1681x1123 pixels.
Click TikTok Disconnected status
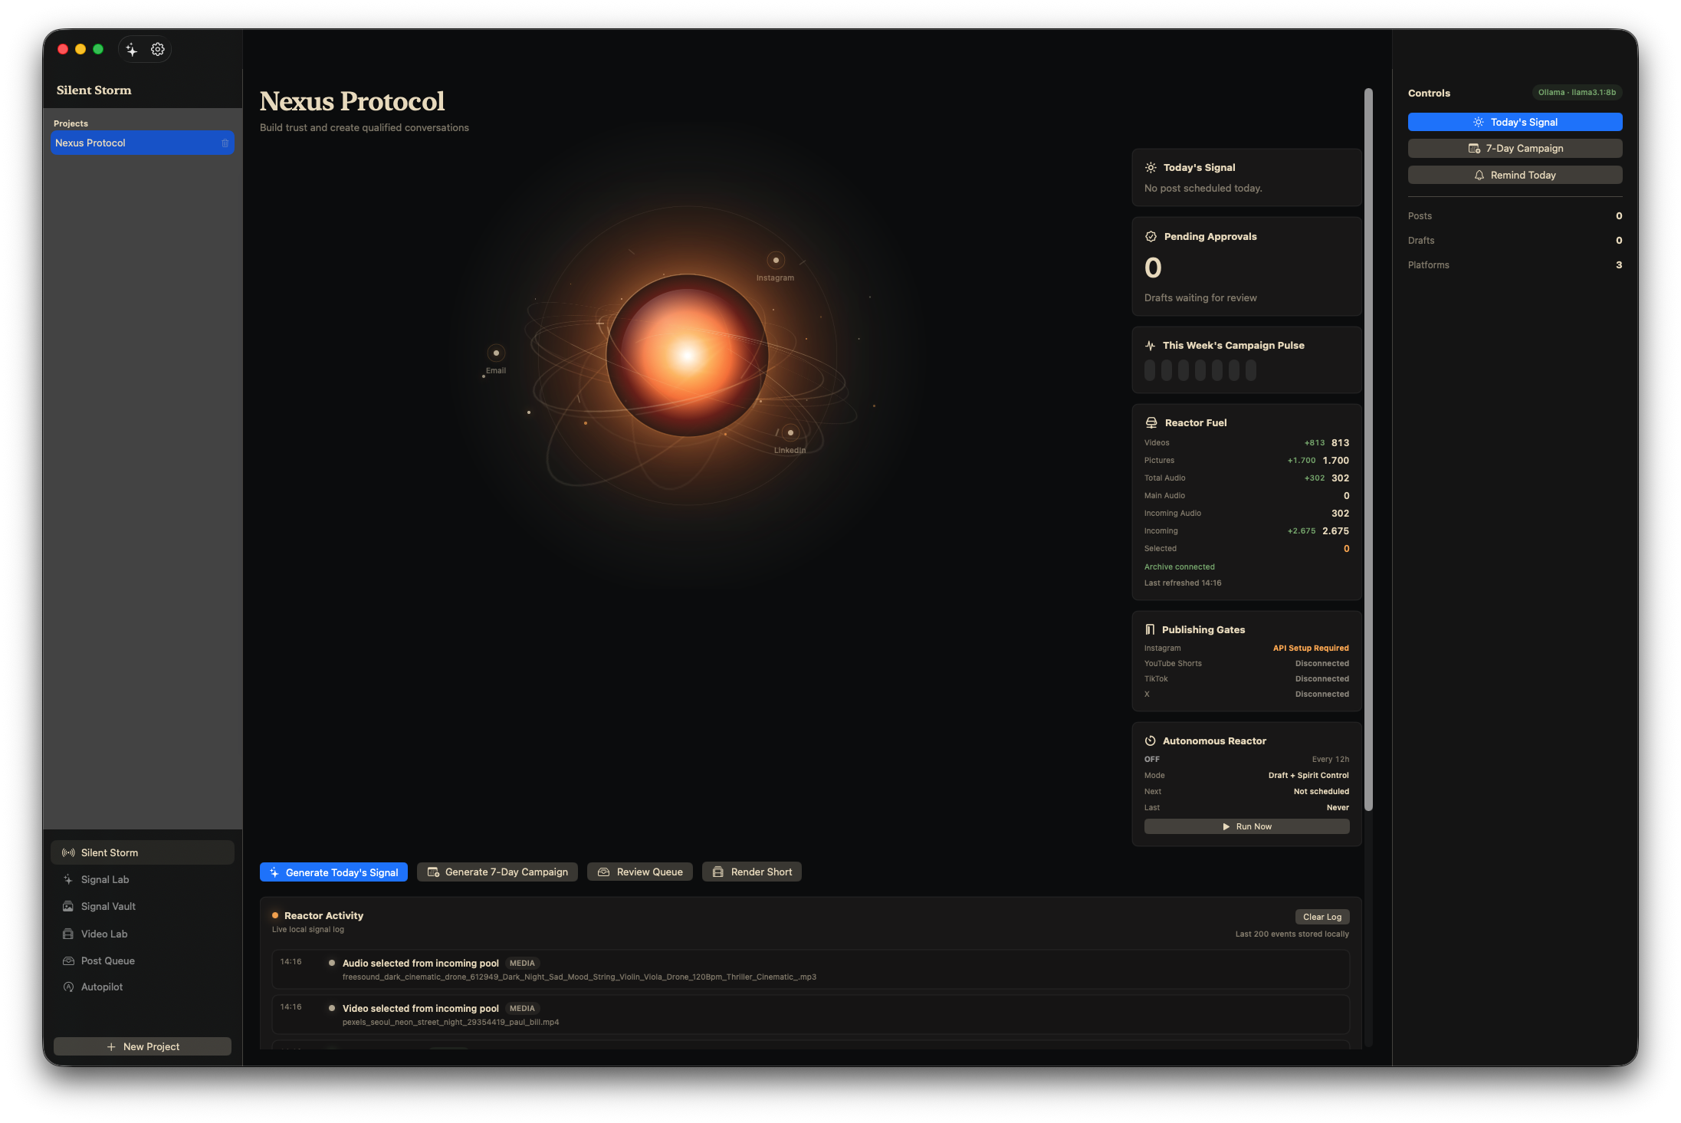(1322, 679)
